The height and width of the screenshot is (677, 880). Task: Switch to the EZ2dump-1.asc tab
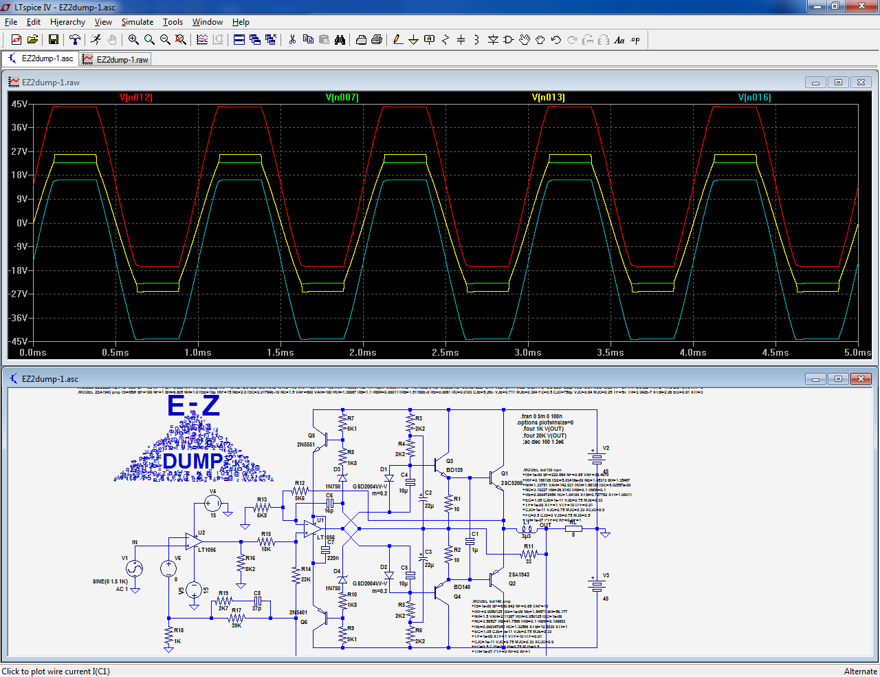point(40,59)
